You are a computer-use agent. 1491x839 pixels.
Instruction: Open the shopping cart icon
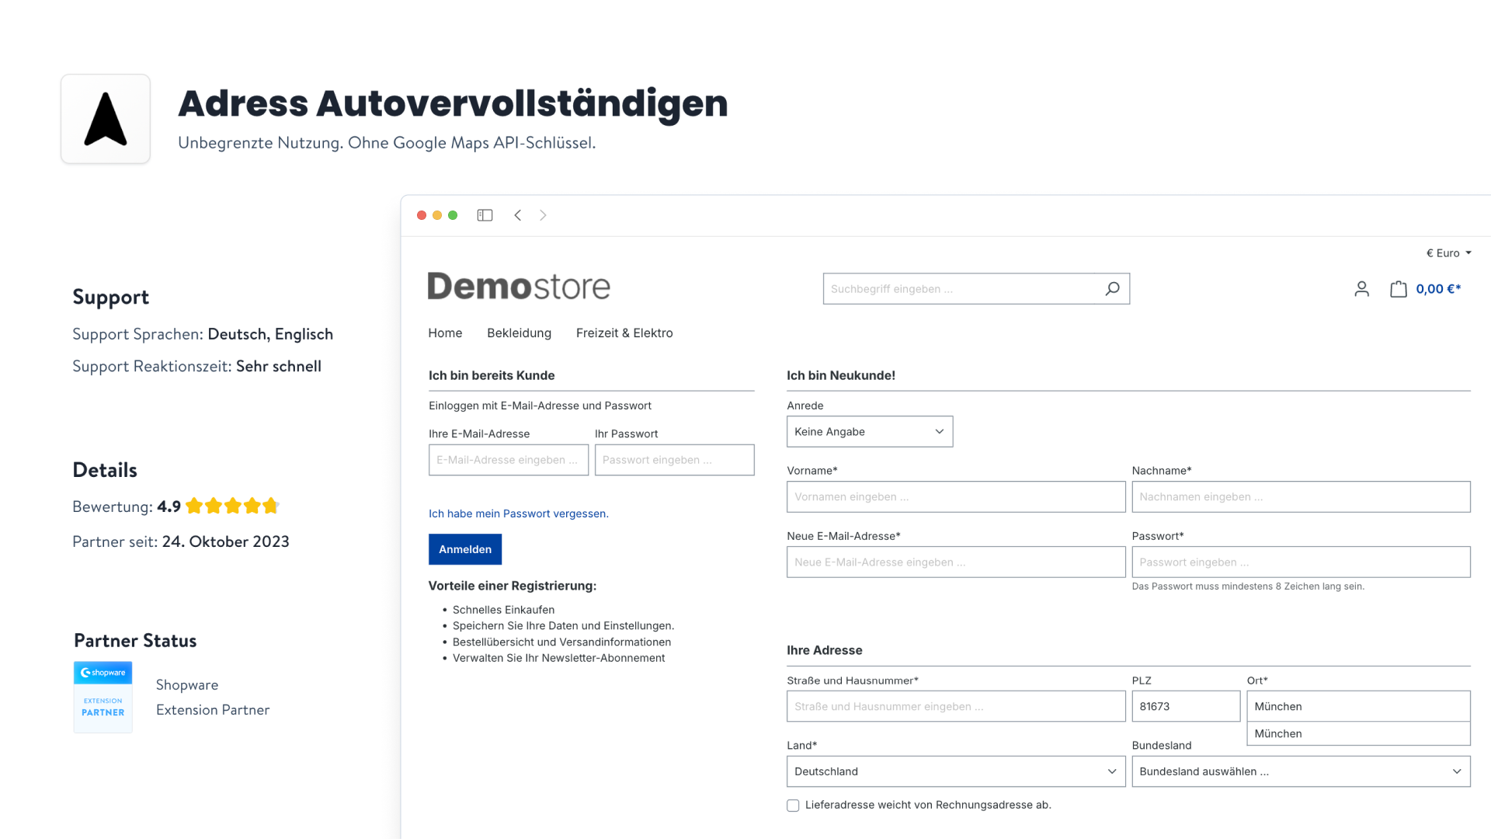coord(1398,288)
